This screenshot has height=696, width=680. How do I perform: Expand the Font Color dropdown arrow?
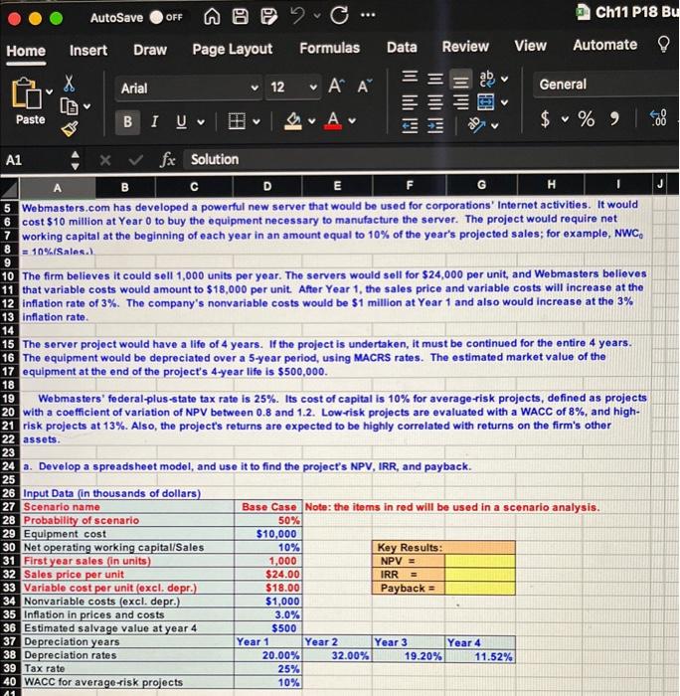click(352, 120)
